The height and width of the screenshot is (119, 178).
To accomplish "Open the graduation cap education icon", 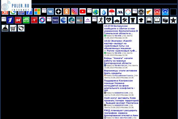I will pos(141,20).
